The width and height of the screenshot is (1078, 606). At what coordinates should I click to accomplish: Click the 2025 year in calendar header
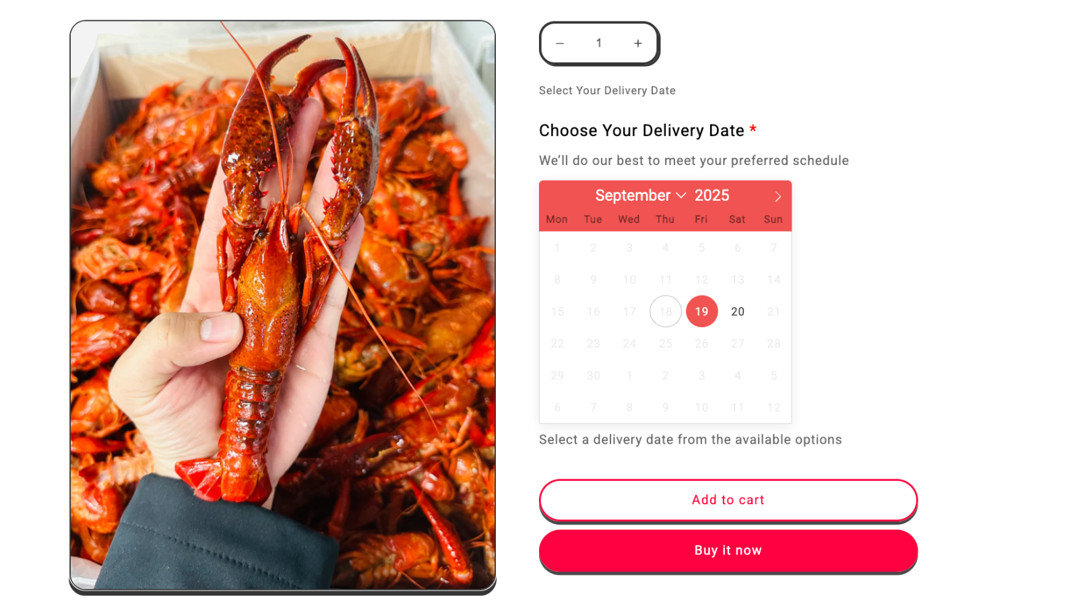[712, 195]
